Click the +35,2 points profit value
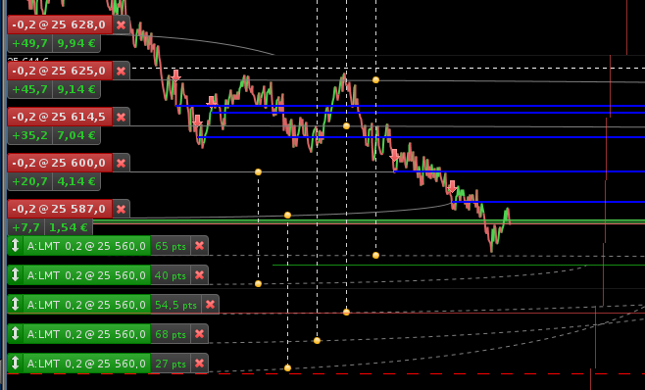Screen dimensions: 645x390 [30, 136]
